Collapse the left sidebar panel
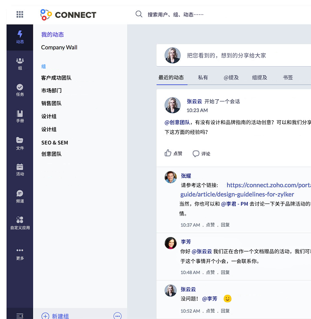311x319 pixels. click(20, 316)
